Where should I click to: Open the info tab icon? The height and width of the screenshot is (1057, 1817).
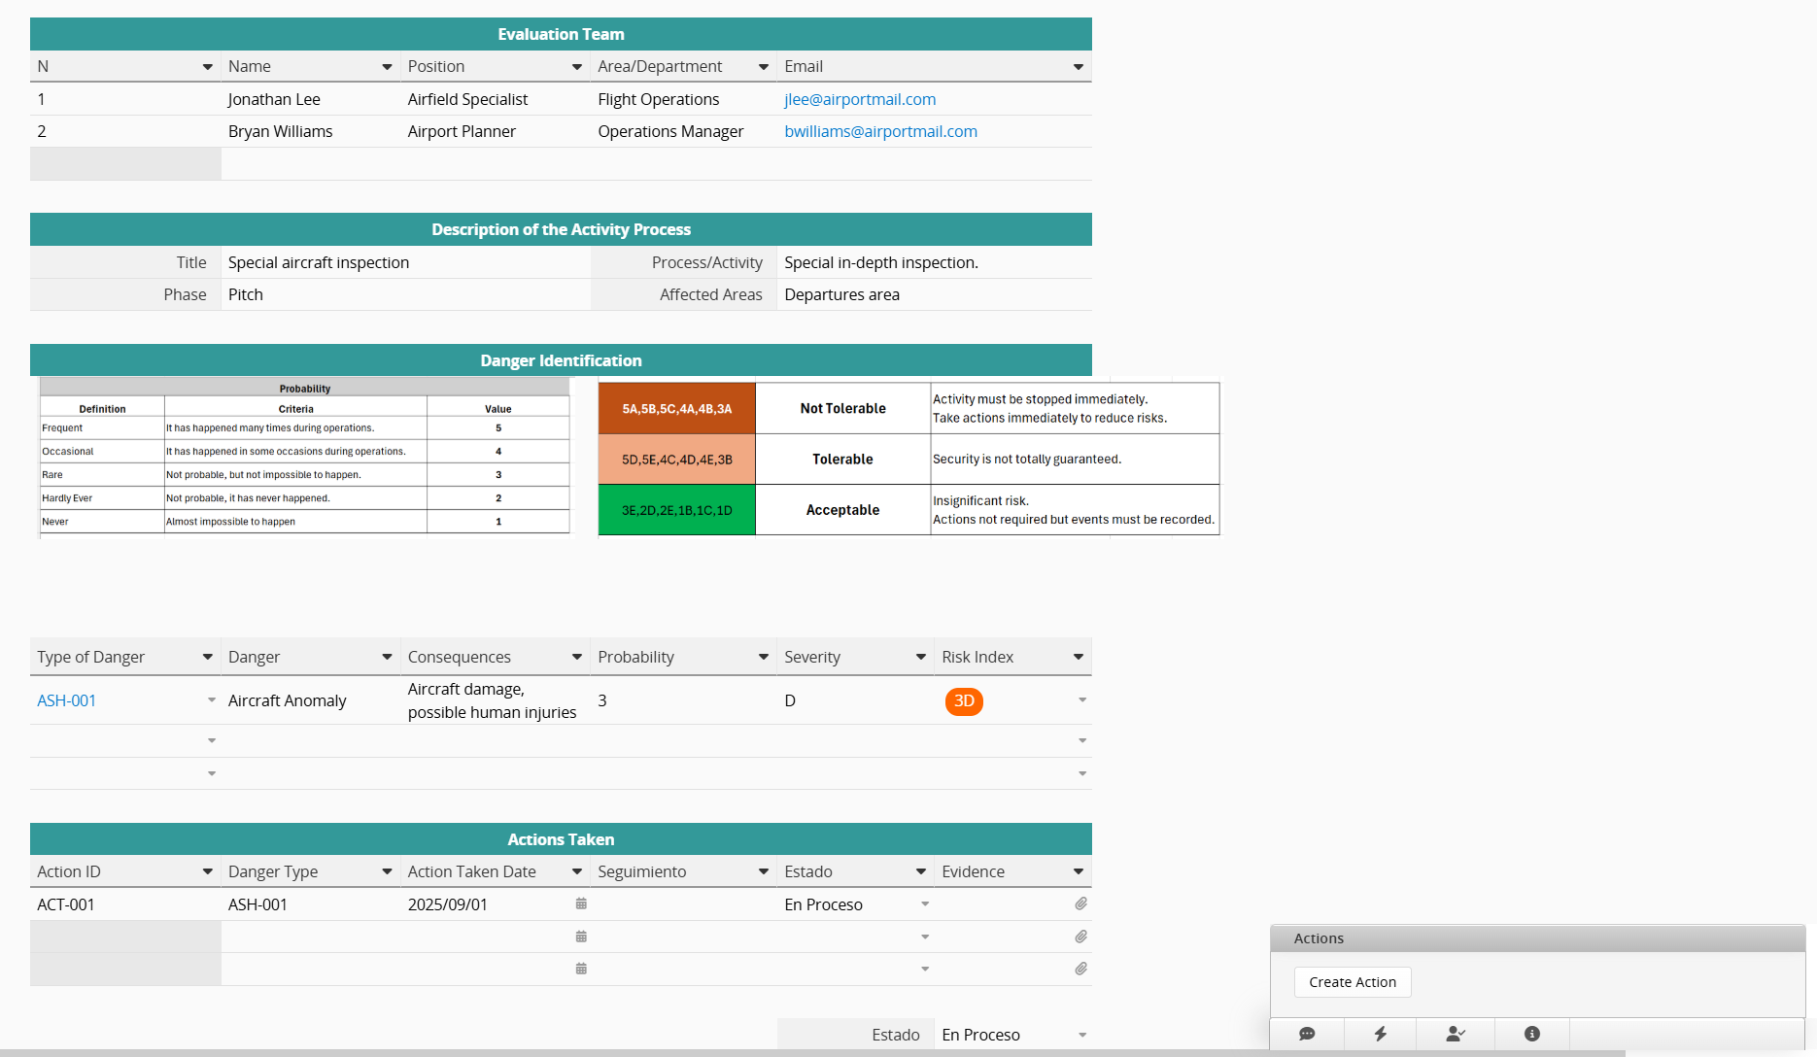pyautogui.click(x=1531, y=1034)
